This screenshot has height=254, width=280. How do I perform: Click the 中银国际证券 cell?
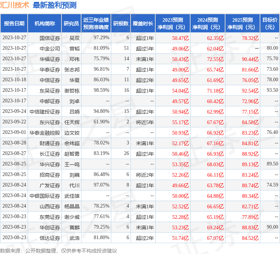pos(45,196)
